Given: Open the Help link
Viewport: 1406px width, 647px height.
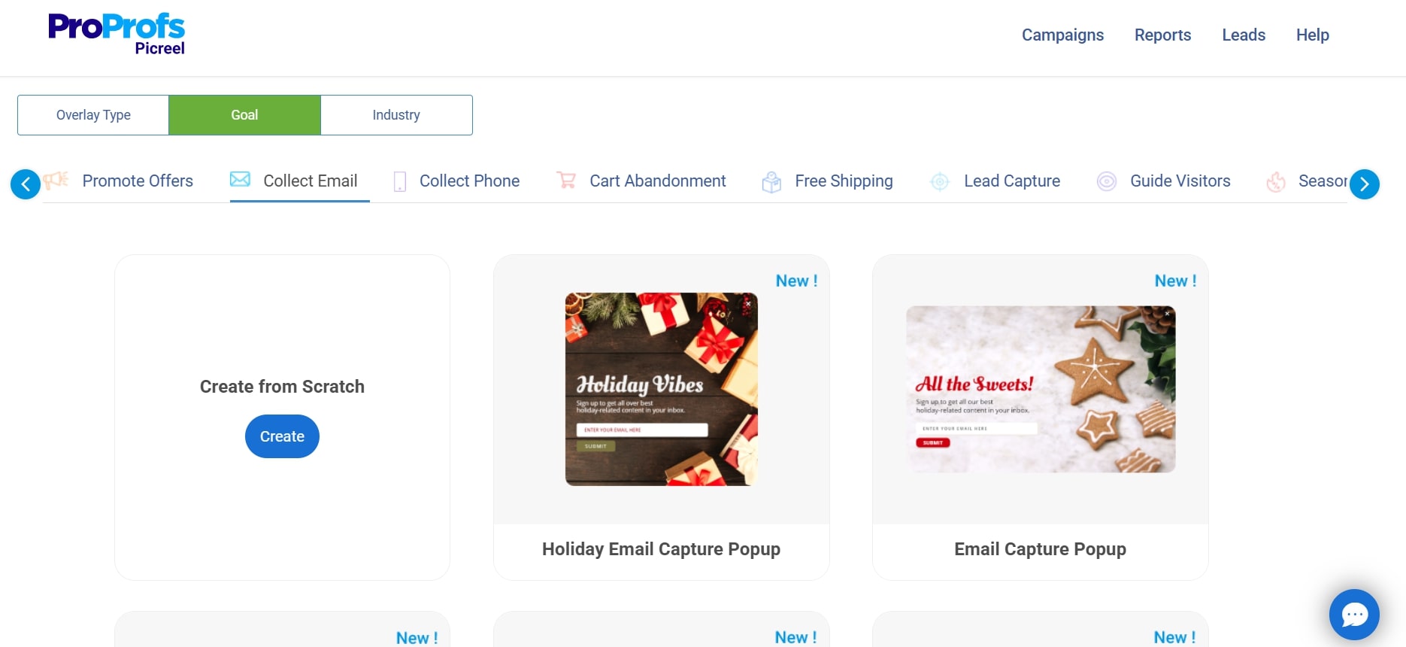Looking at the screenshot, I should (x=1313, y=35).
